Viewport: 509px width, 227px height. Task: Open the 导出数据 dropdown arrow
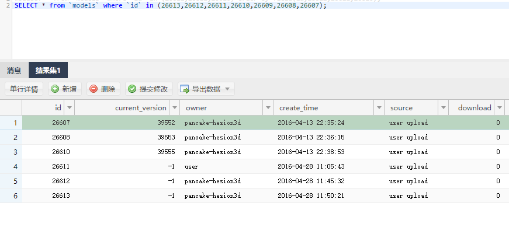227,89
